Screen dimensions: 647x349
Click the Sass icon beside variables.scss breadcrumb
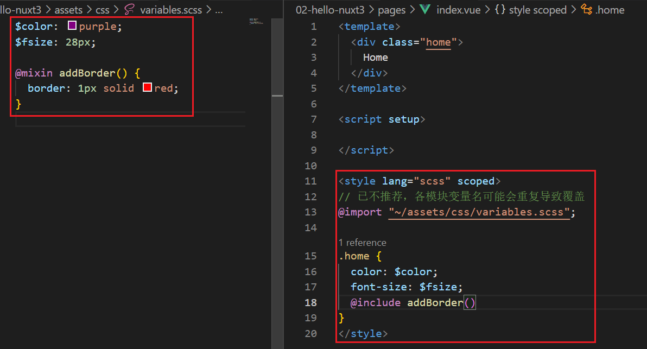pyautogui.click(x=130, y=9)
